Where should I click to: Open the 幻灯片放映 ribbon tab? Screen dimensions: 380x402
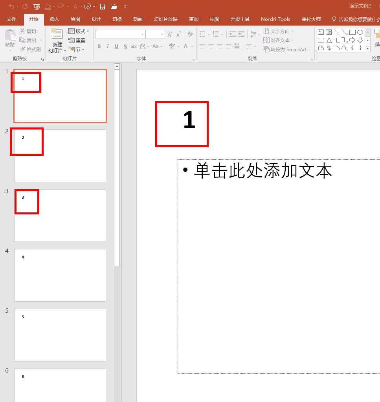coord(165,18)
